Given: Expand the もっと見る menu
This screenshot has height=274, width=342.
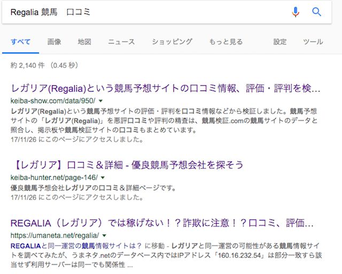Looking at the screenshot, I should coord(226,42).
